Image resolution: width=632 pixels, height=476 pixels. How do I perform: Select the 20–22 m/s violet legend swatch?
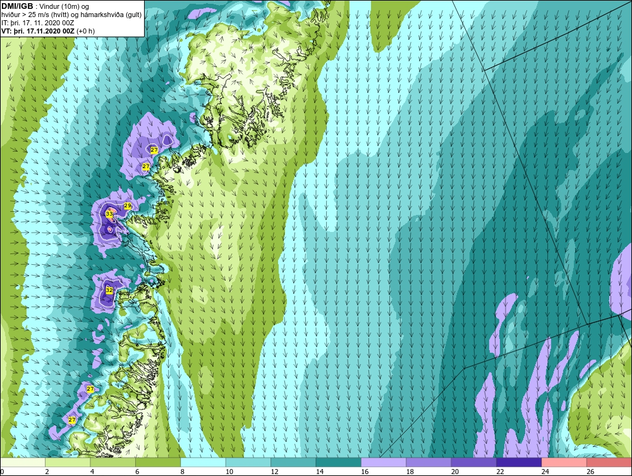click(474, 462)
